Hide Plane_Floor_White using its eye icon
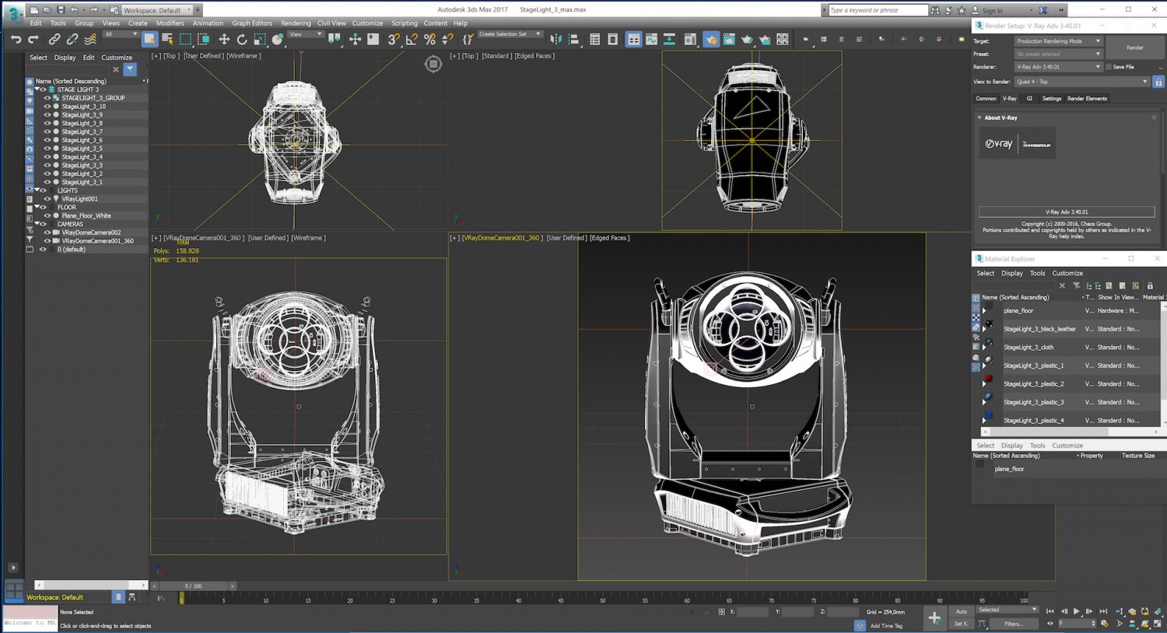Viewport: 1167px width, 633px height. point(47,216)
